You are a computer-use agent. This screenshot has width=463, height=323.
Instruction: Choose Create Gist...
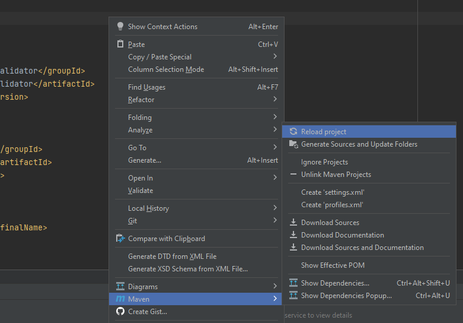[x=196, y=312]
